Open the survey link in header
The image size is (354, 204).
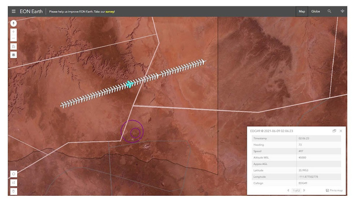110,12
